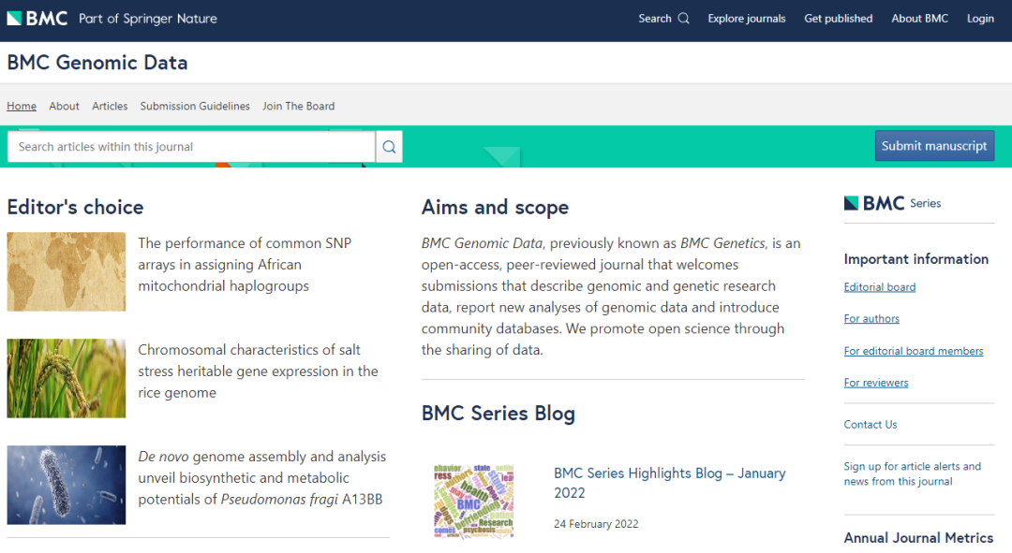The image size is (1012, 553).
Task: Go to Login page
Action: click(x=980, y=19)
